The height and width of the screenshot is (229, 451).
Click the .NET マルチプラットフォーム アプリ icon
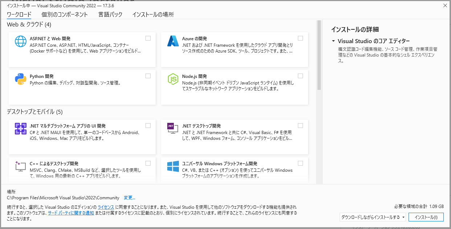[21, 129]
